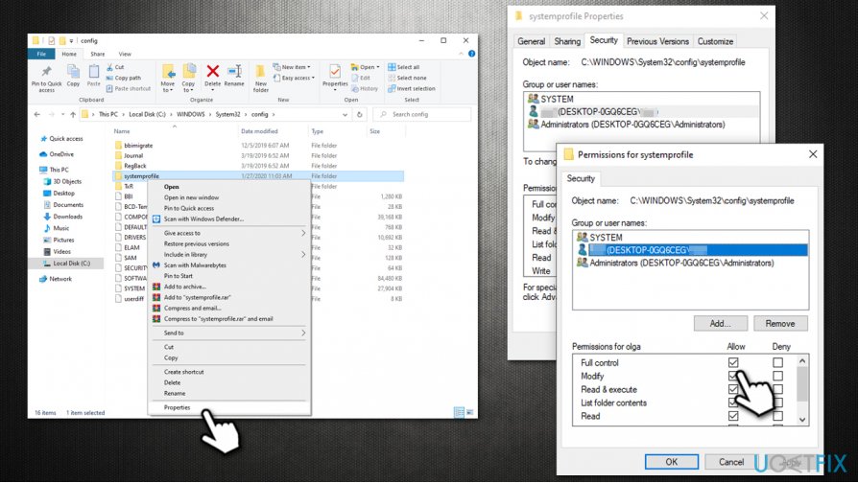Click the Cut scissors icon in ribbon
Screen dimensions: 858x483
pyautogui.click(x=109, y=67)
